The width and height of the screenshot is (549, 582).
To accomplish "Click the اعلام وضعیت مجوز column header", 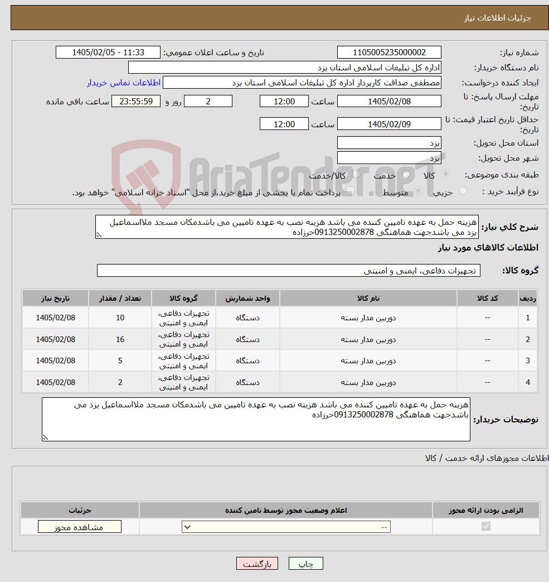I will coord(286,511).
